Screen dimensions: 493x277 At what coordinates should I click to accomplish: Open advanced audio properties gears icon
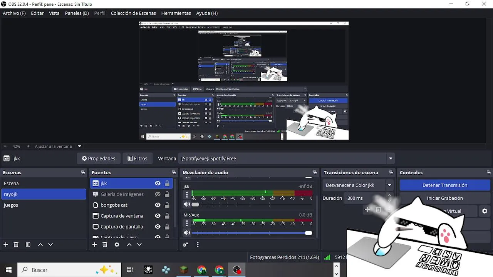(186, 245)
